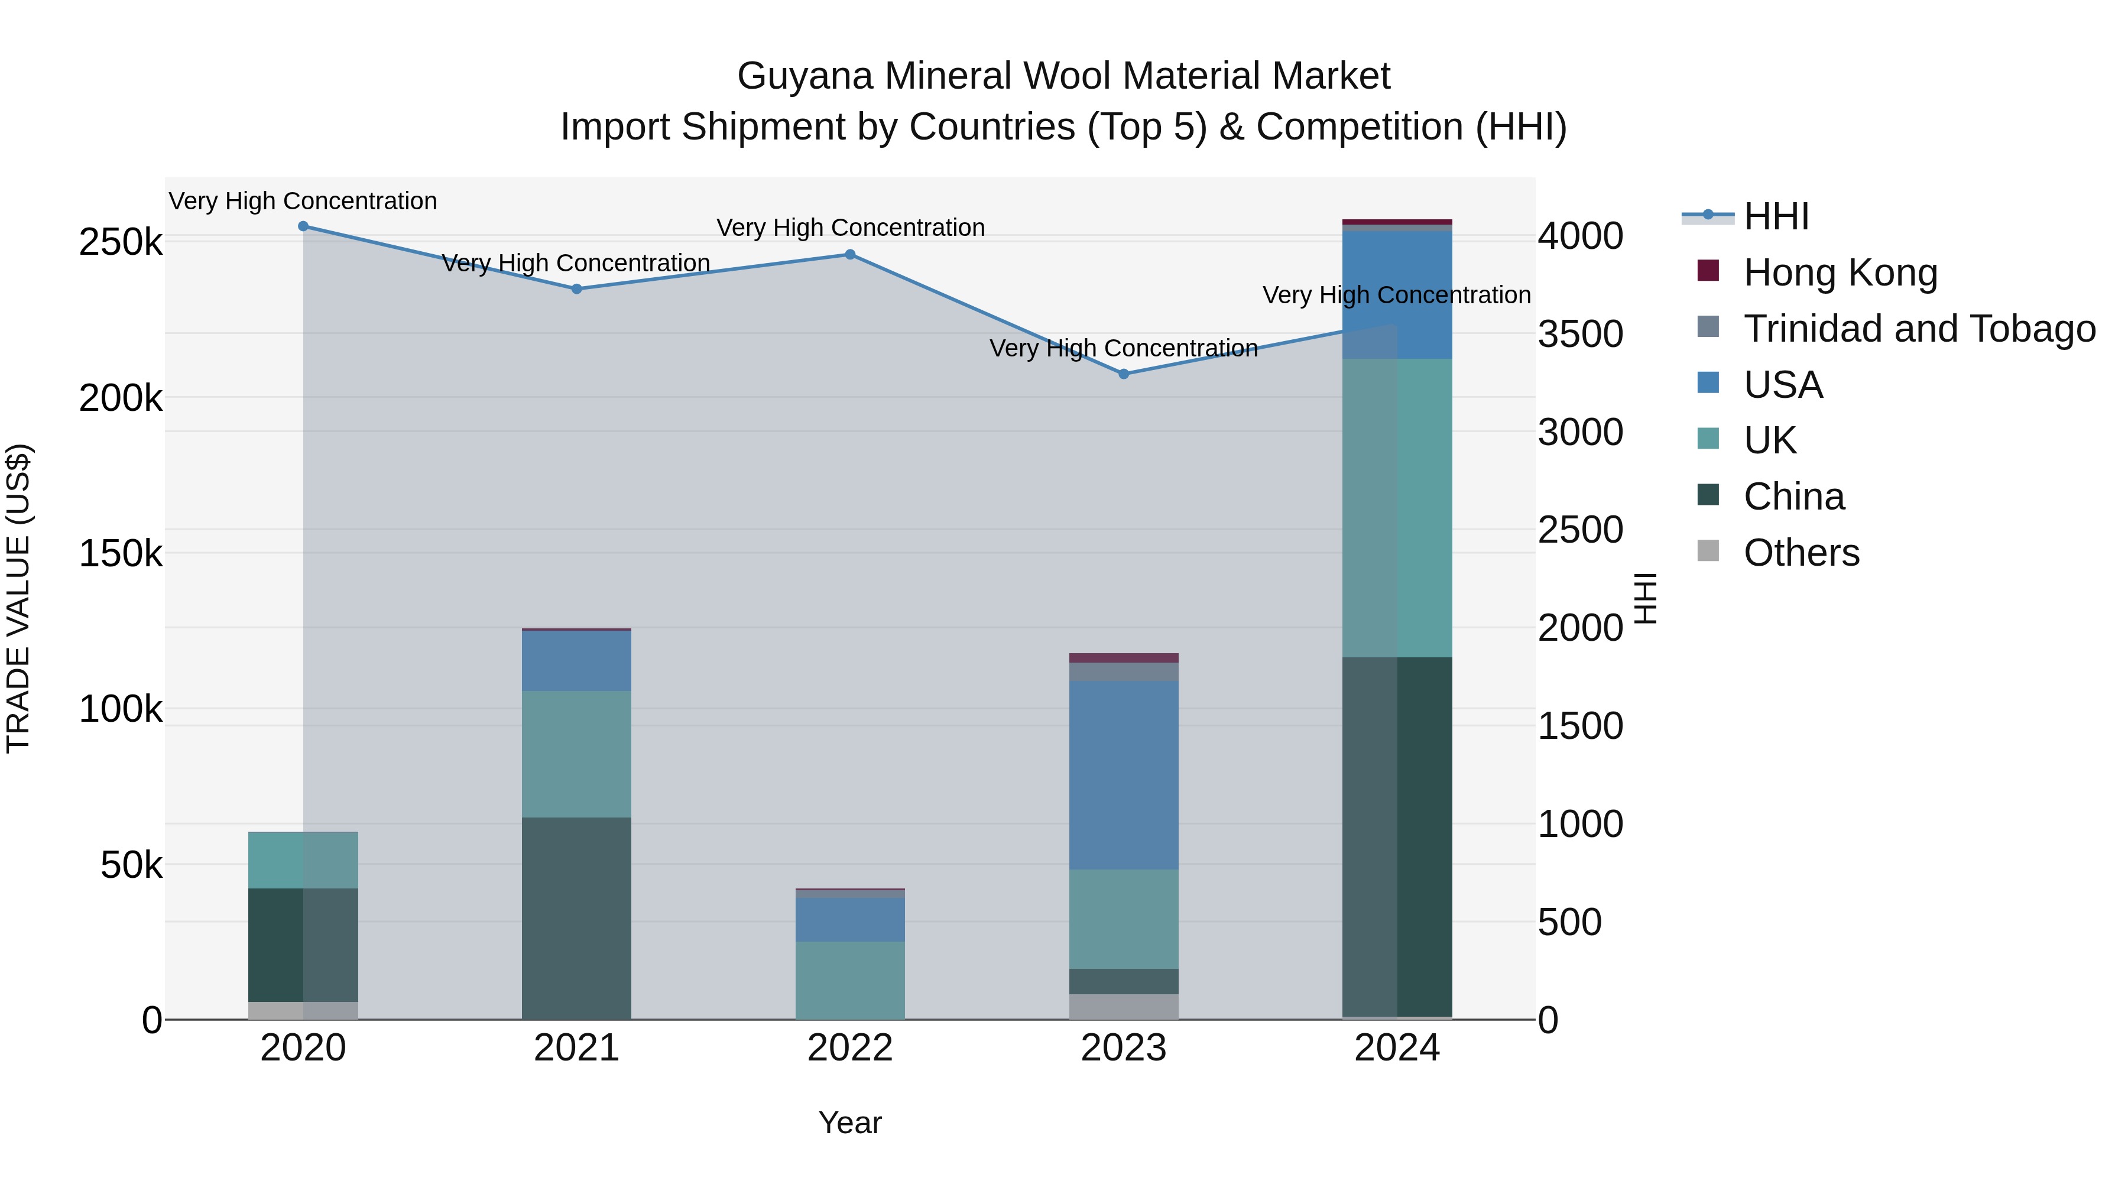Click the 150k left axis tick
The width and height of the screenshot is (2128, 1197).
click(x=121, y=553)
